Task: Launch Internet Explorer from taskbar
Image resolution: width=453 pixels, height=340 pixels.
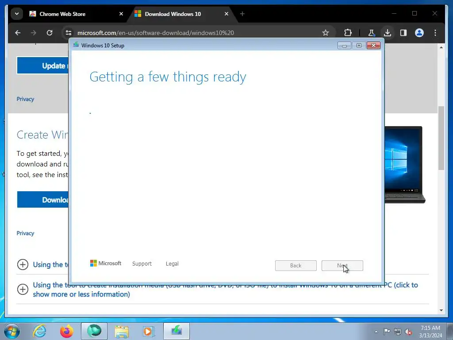Action: [39, 331]
